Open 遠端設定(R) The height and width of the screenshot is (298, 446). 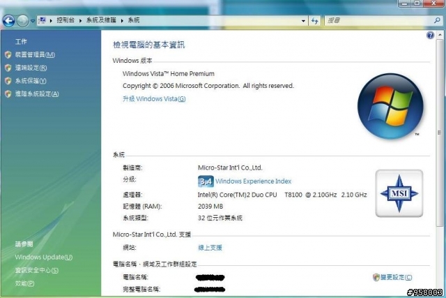pos(31,68)
